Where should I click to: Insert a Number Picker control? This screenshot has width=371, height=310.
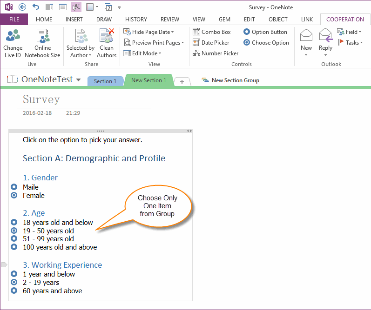click(216, 53)
